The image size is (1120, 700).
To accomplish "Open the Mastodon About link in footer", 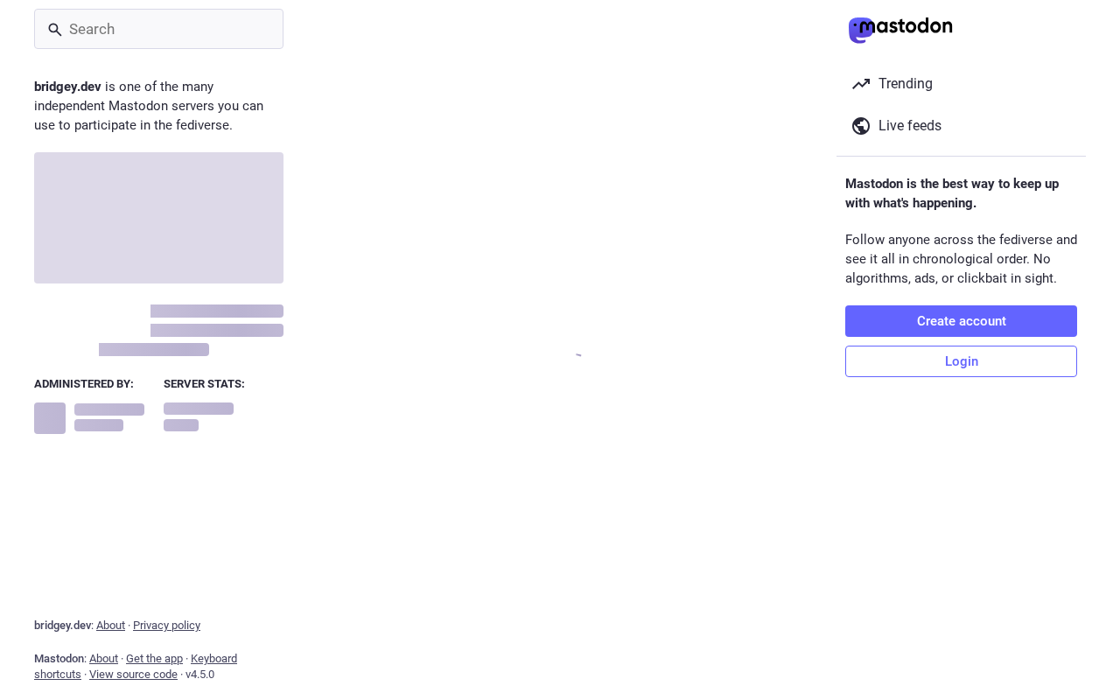I will [x=103, y=659].
